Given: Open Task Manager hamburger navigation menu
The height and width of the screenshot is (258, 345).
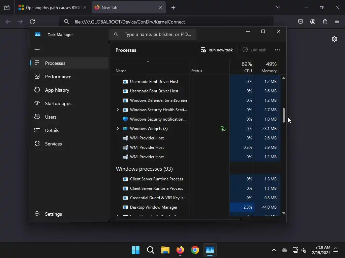Looking at the screenshot, I should (x=37, y=49).
